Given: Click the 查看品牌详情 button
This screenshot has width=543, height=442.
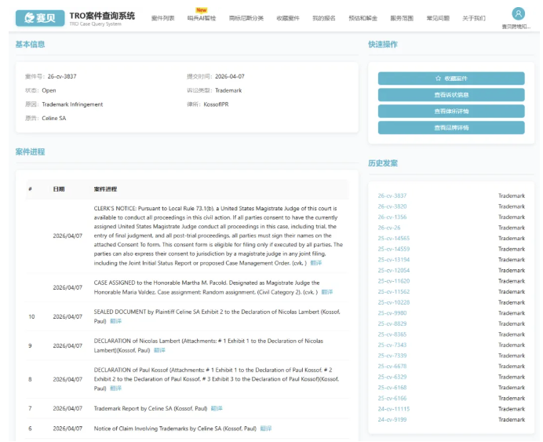Looking at the screenshot, I should click(450, 128).
